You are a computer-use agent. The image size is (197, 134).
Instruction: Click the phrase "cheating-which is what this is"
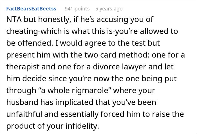tap(50, 31)
